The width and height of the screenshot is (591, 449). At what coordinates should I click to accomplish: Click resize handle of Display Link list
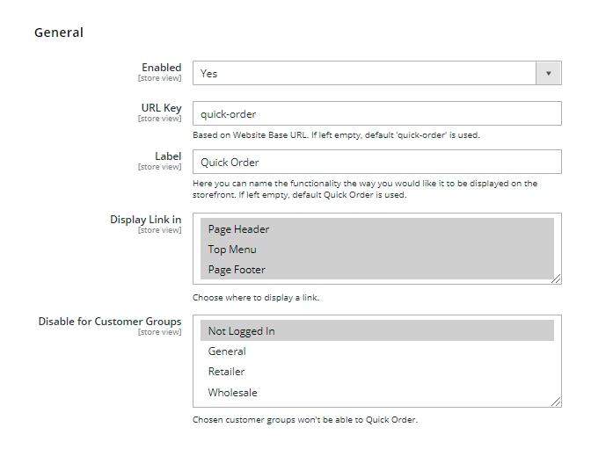(x=557, y=279)
